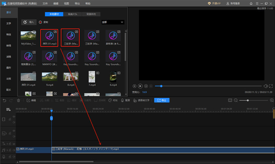Select the MANYO audio file thumbnail

click(x=49, y=56)
